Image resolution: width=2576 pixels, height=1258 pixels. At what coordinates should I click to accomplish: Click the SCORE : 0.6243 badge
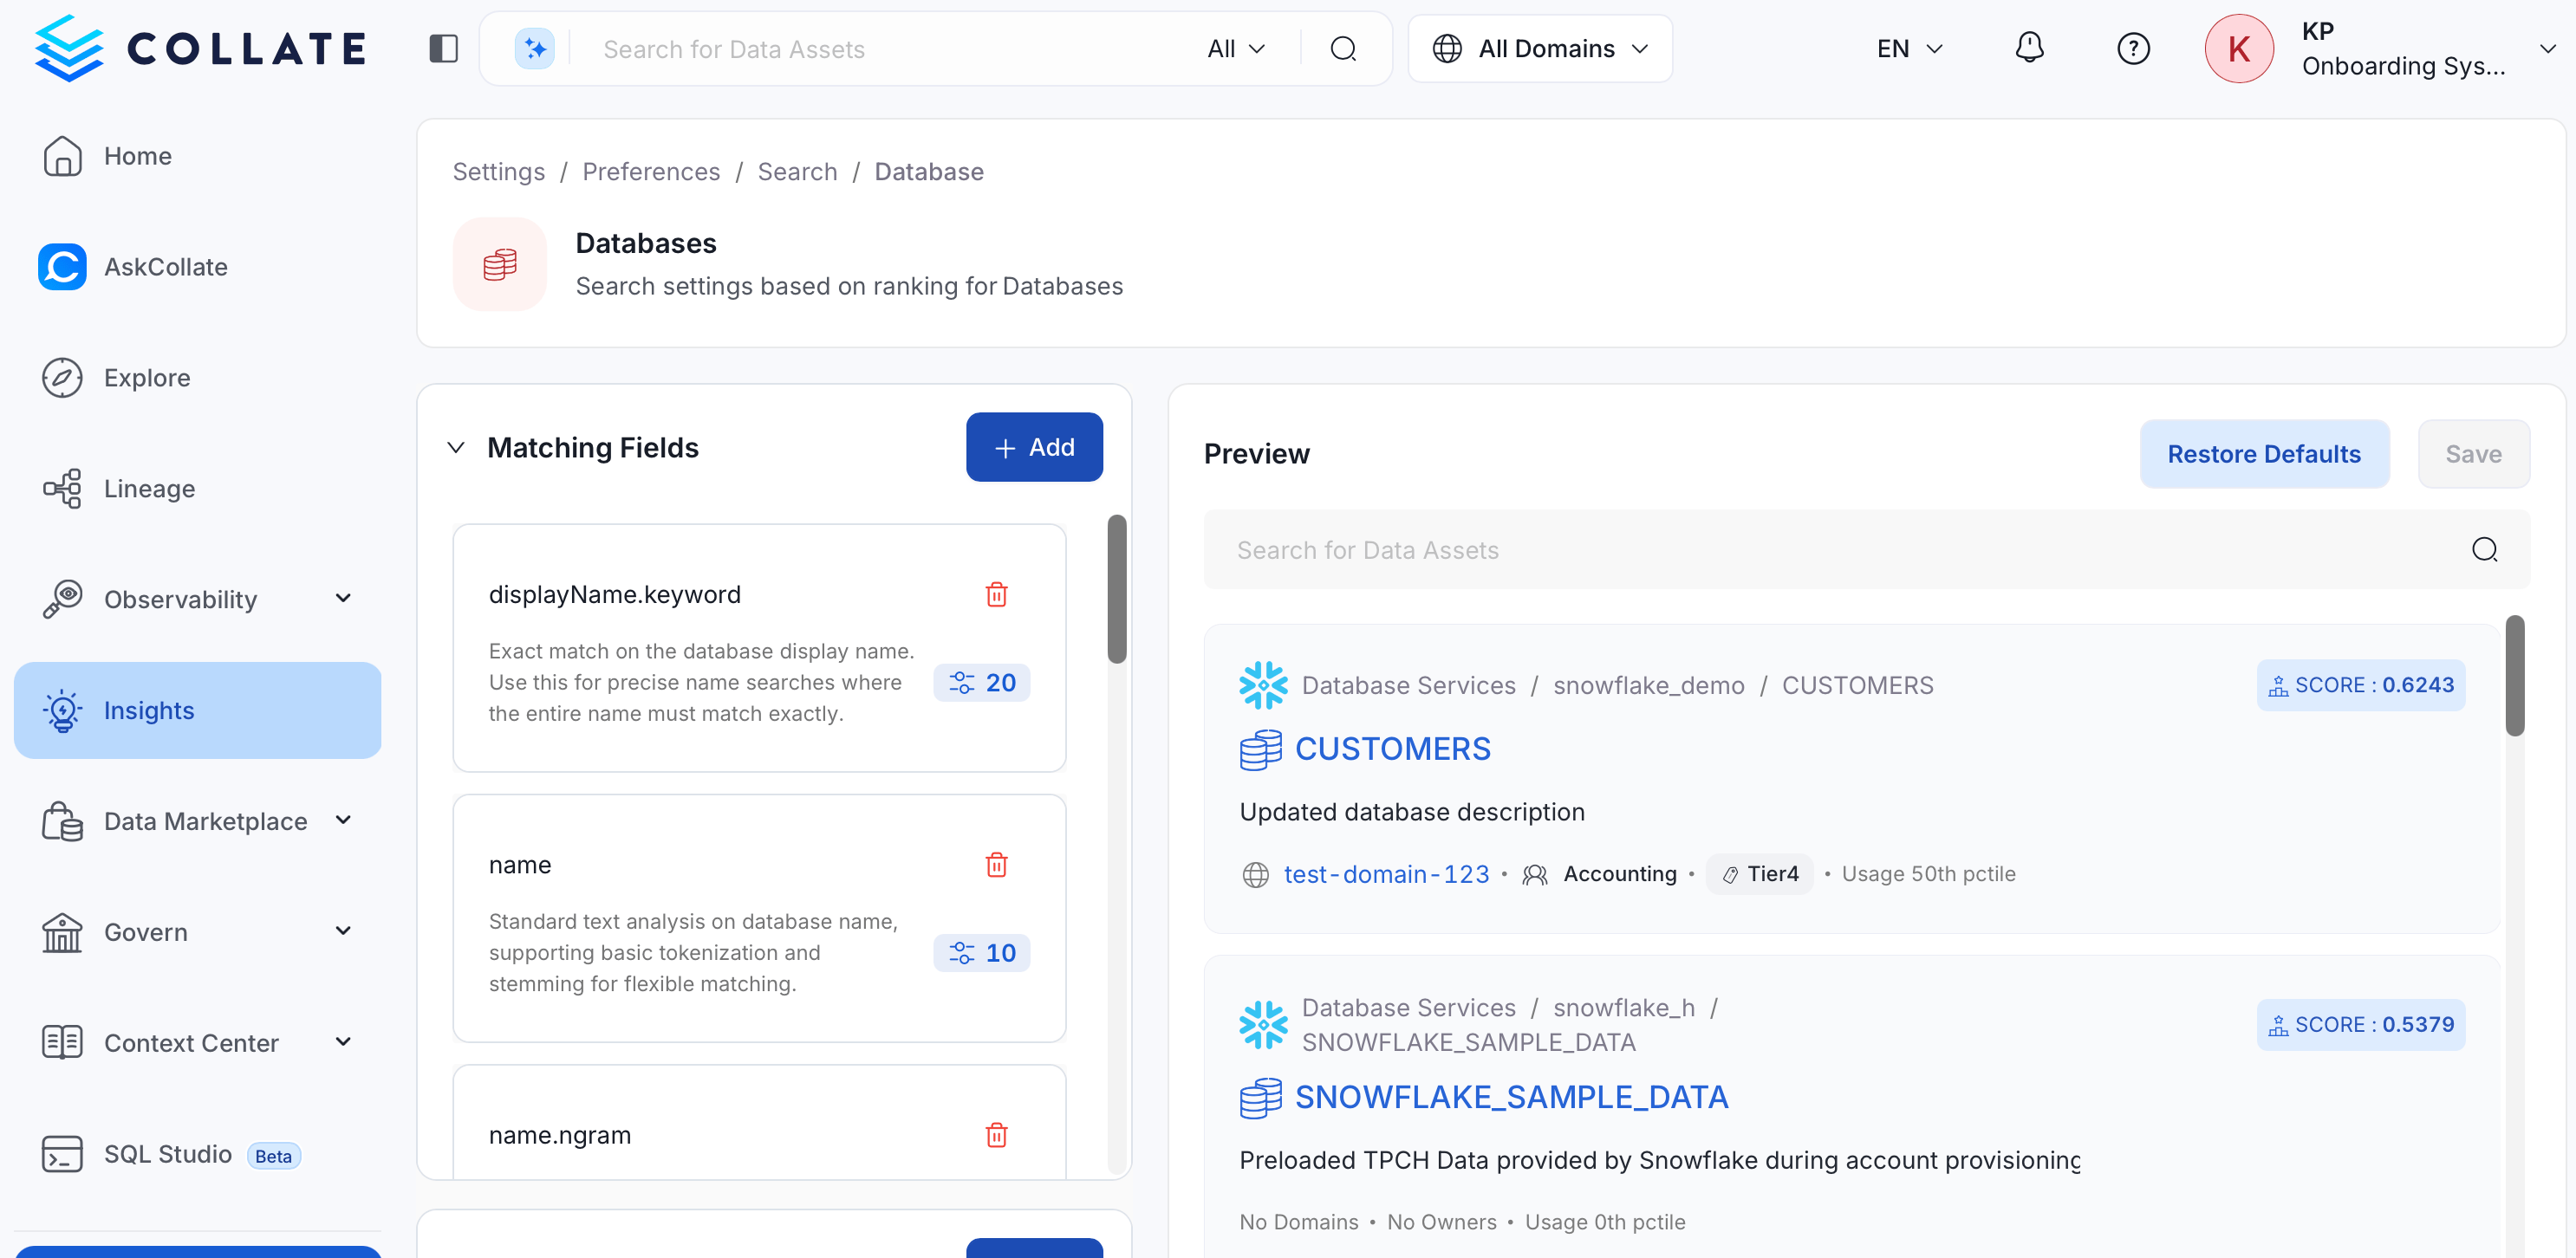[x=2360, y=685]
